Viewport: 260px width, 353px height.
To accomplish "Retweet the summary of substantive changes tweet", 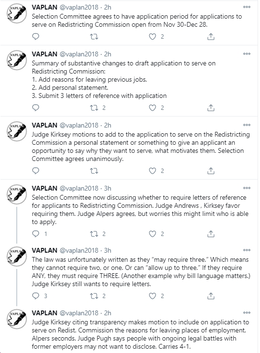I will click(94, 108).
